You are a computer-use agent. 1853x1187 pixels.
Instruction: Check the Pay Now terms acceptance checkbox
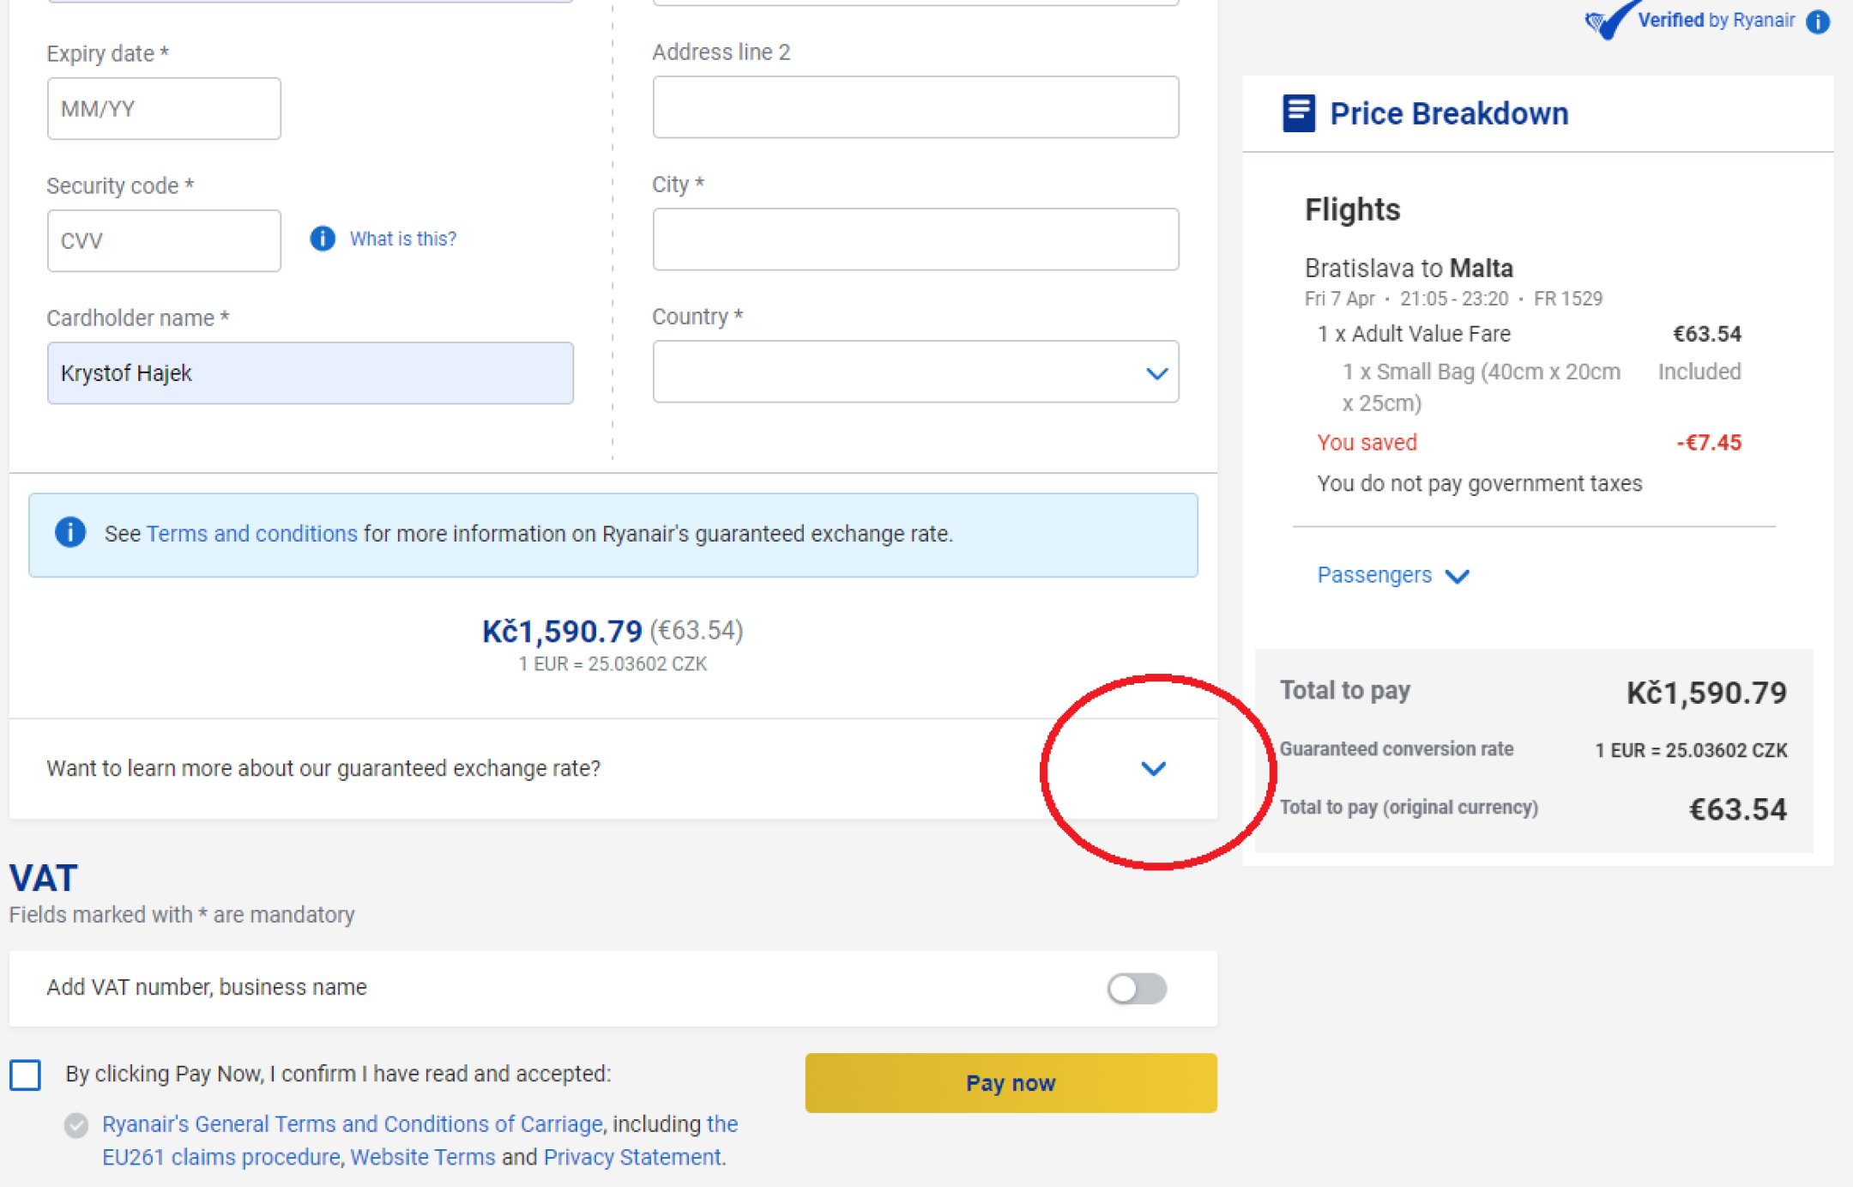tap(25, 1073)
